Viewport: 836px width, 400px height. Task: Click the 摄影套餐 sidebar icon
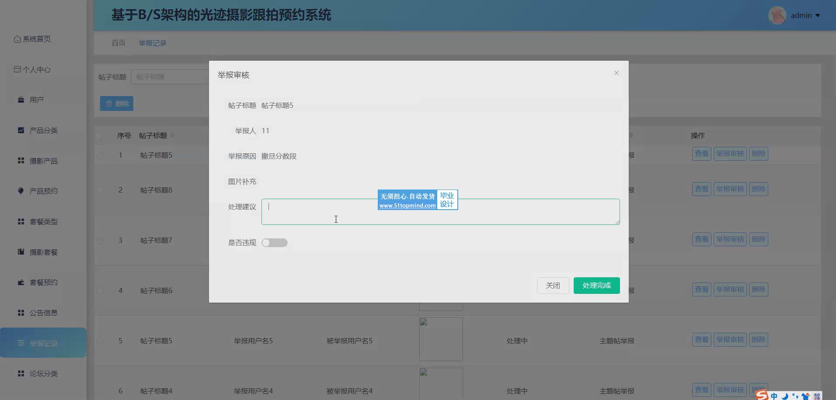(21, 252)
